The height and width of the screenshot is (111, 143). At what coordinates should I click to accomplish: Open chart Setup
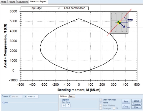pyautogui.click(x=136, y=101)
